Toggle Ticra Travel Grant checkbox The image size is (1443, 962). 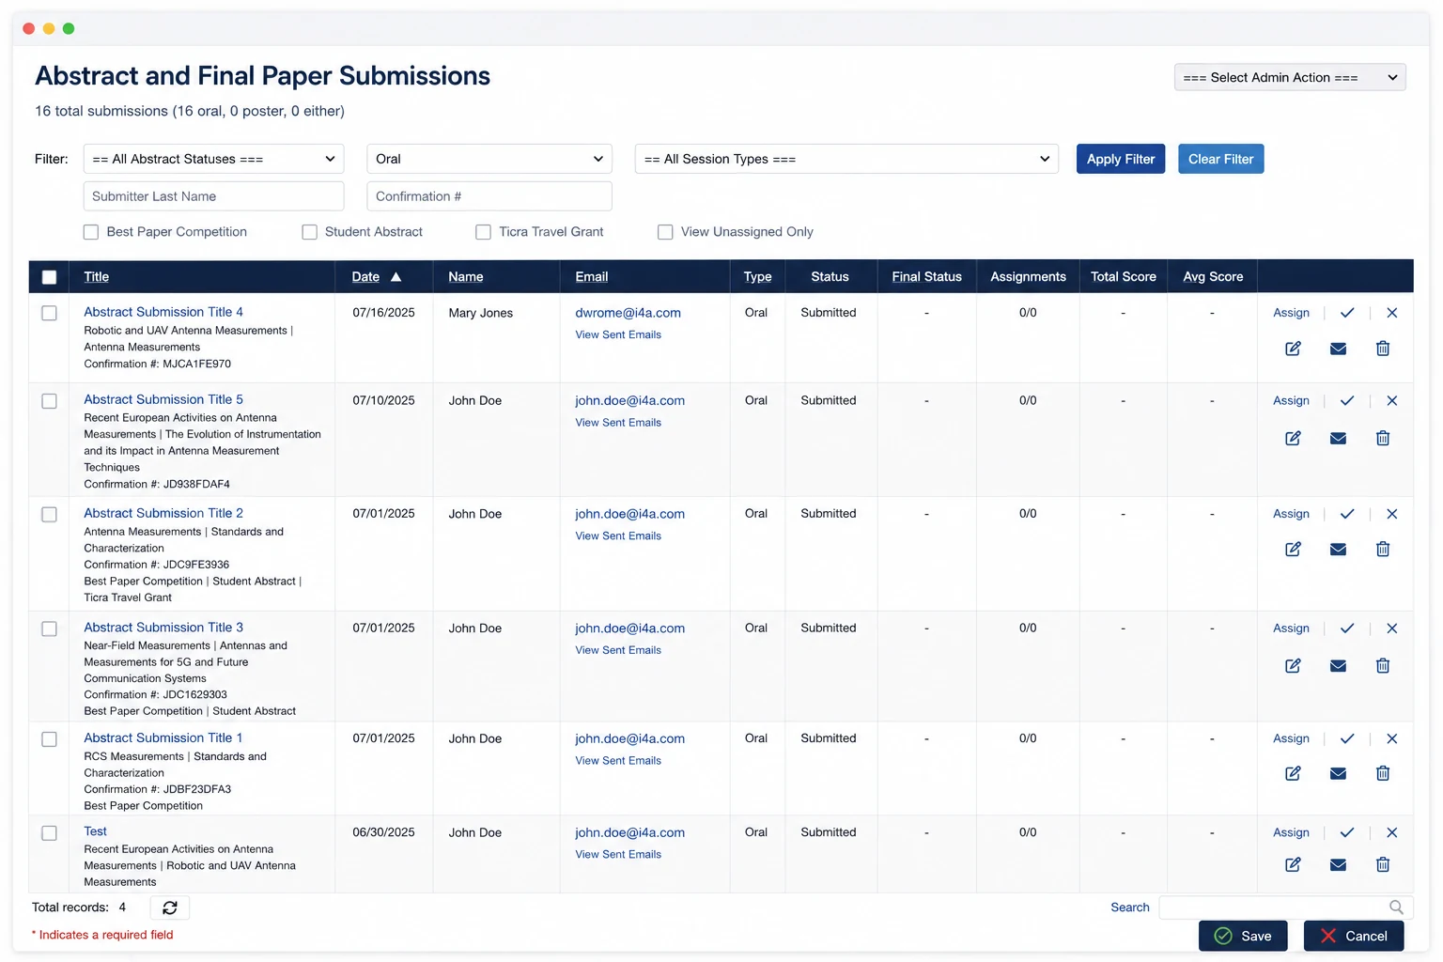[483, 232]
